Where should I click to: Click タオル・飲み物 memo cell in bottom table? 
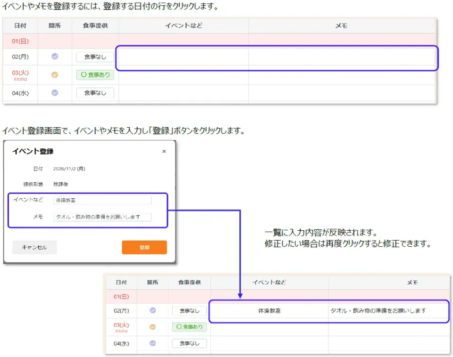pos(388,310)
